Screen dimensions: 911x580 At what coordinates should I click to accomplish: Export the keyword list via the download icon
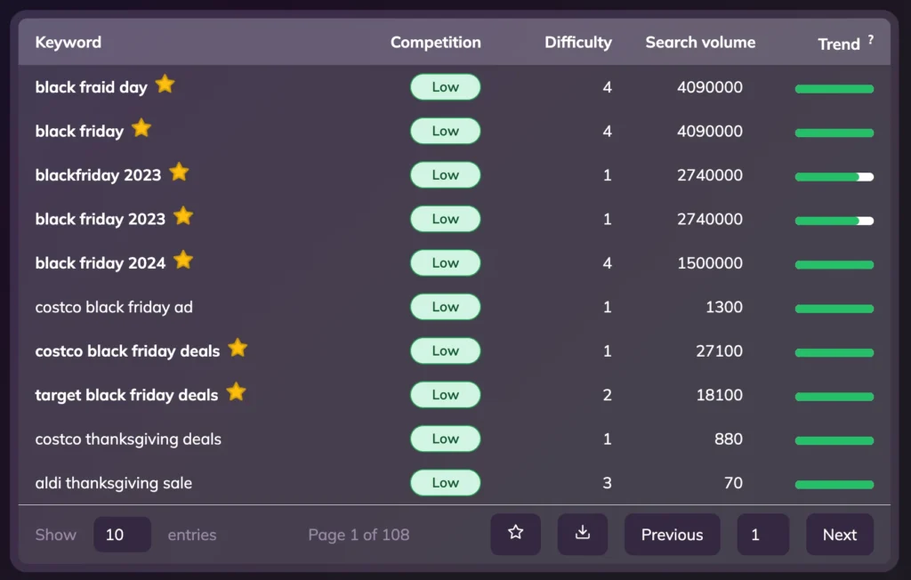[582, 534]
